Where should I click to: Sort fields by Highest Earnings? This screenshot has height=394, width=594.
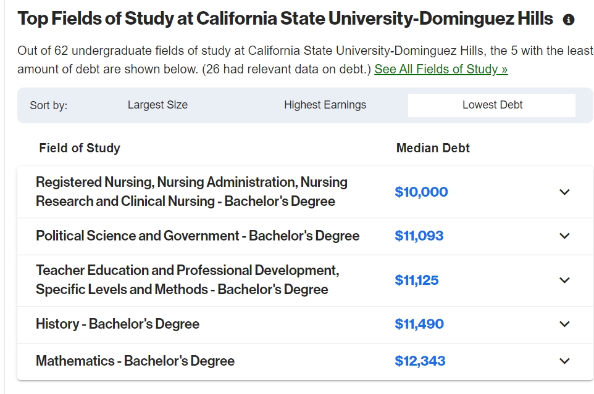325,105
